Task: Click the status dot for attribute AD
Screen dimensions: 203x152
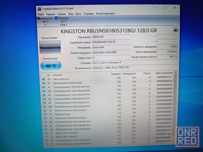Action: click(x=45, y=99)
